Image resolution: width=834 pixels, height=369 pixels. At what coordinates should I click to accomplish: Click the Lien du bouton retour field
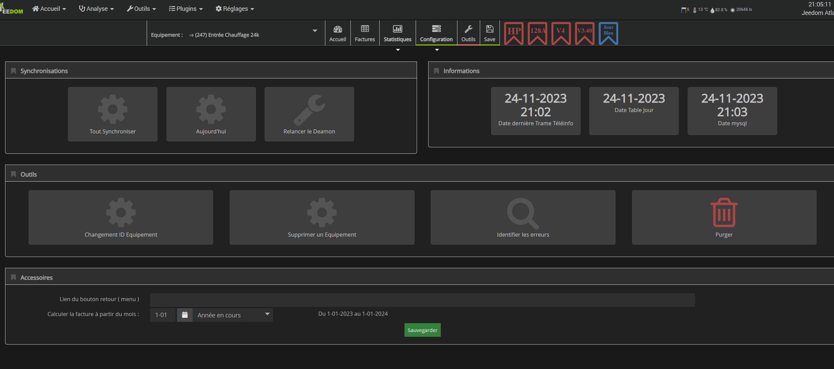click(422, 300)
